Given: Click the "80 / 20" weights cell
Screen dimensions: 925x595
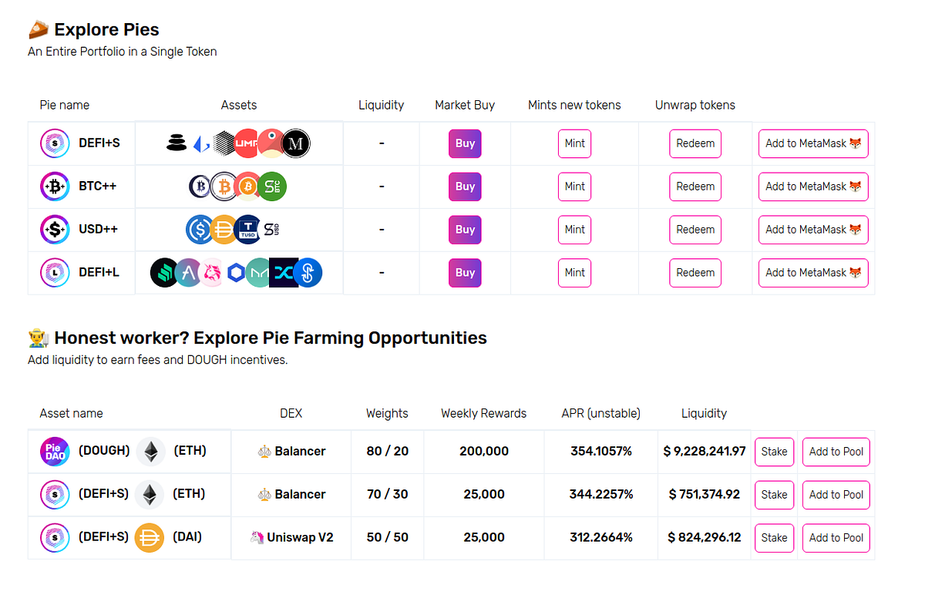Looking at the screenshot, I should click(388, 451).
